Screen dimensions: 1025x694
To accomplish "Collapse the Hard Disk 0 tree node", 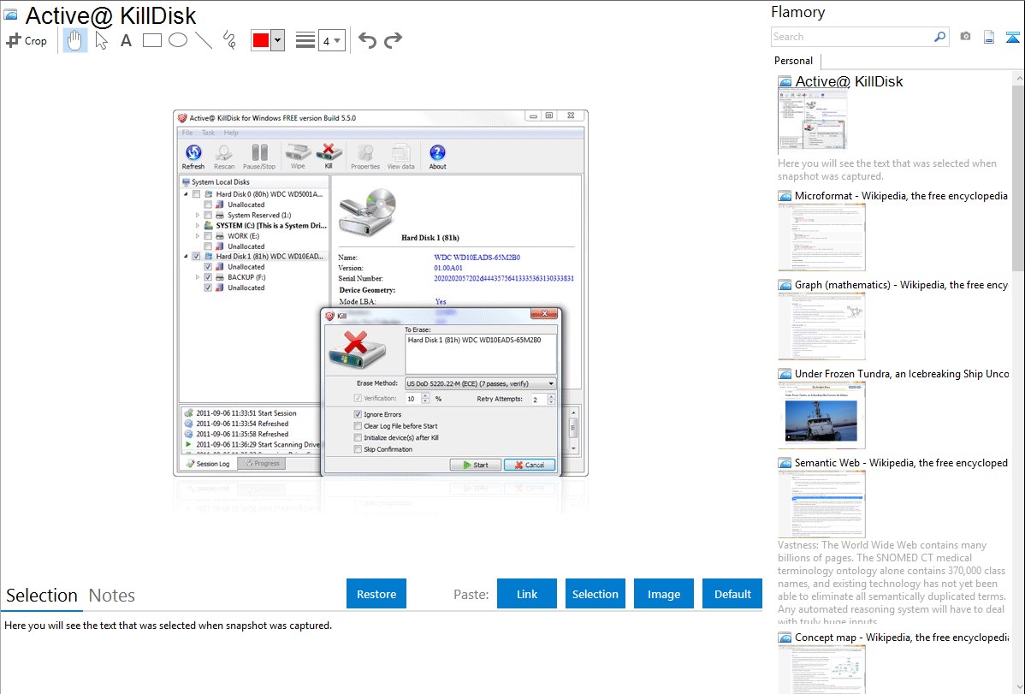I will 186,194.
